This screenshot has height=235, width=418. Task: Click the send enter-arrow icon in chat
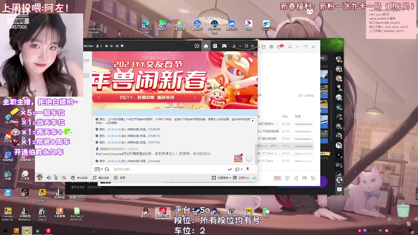click(230, 169)
